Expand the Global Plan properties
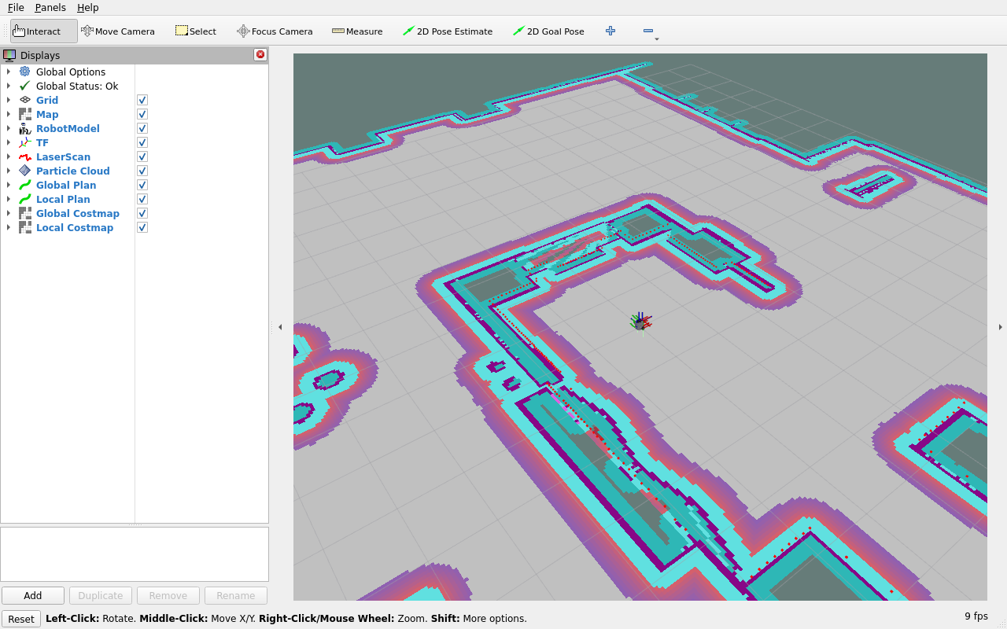The width and height of the screenshot is (1007, 629). point(9,185)
